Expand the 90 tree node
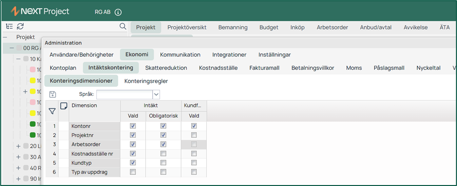The height and width of the screenshot is (186, 457). pyautogui.click(x=18, y=179)
